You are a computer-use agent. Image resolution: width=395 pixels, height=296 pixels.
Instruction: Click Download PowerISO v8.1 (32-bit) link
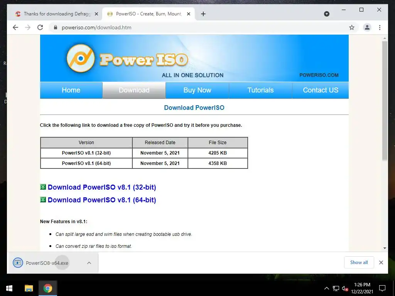(x=102, y=187)
